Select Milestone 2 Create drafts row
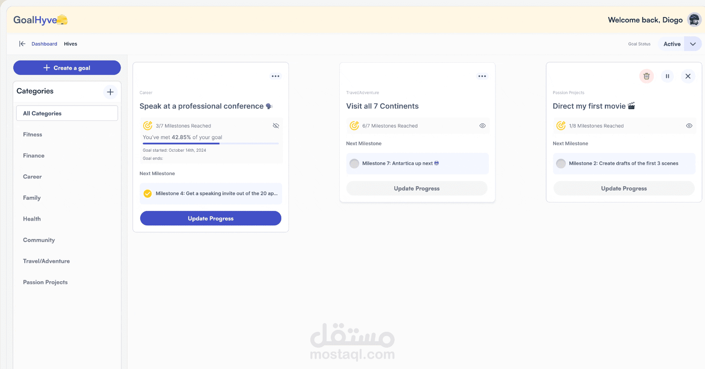Image resolution: width=705 pixels, height=369 pixels. [624, 164]
